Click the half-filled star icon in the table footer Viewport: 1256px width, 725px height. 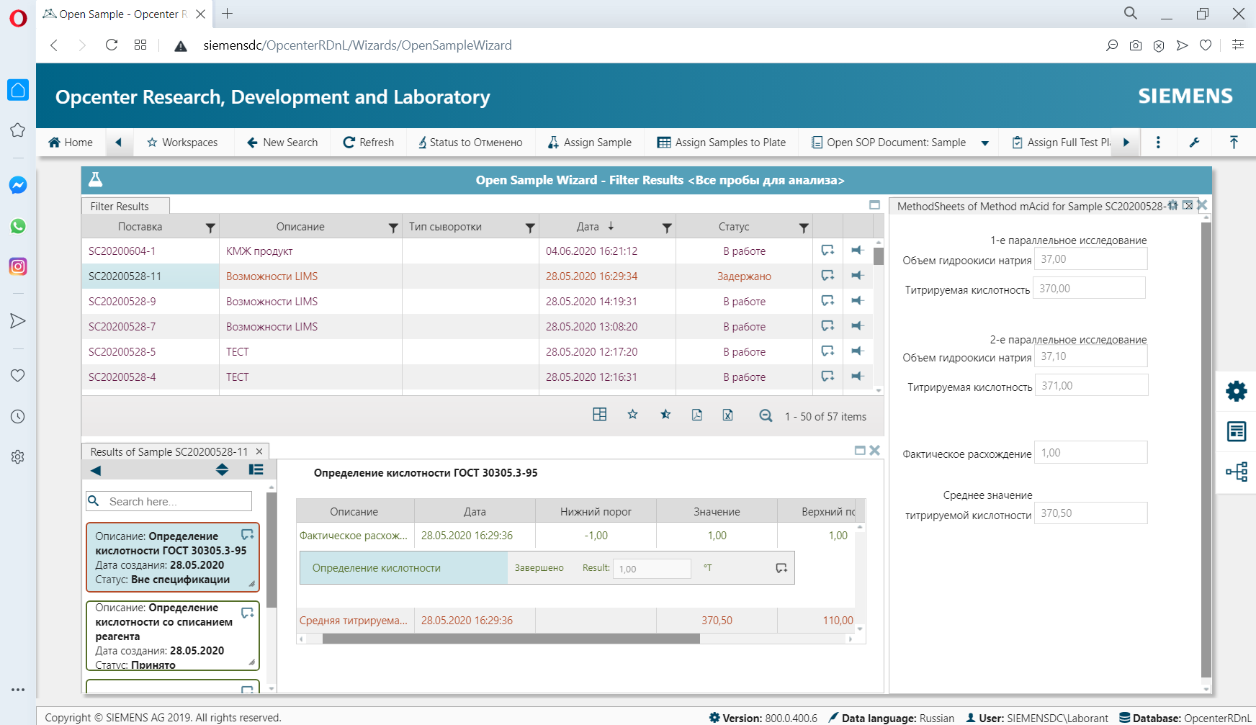(665, 415)
